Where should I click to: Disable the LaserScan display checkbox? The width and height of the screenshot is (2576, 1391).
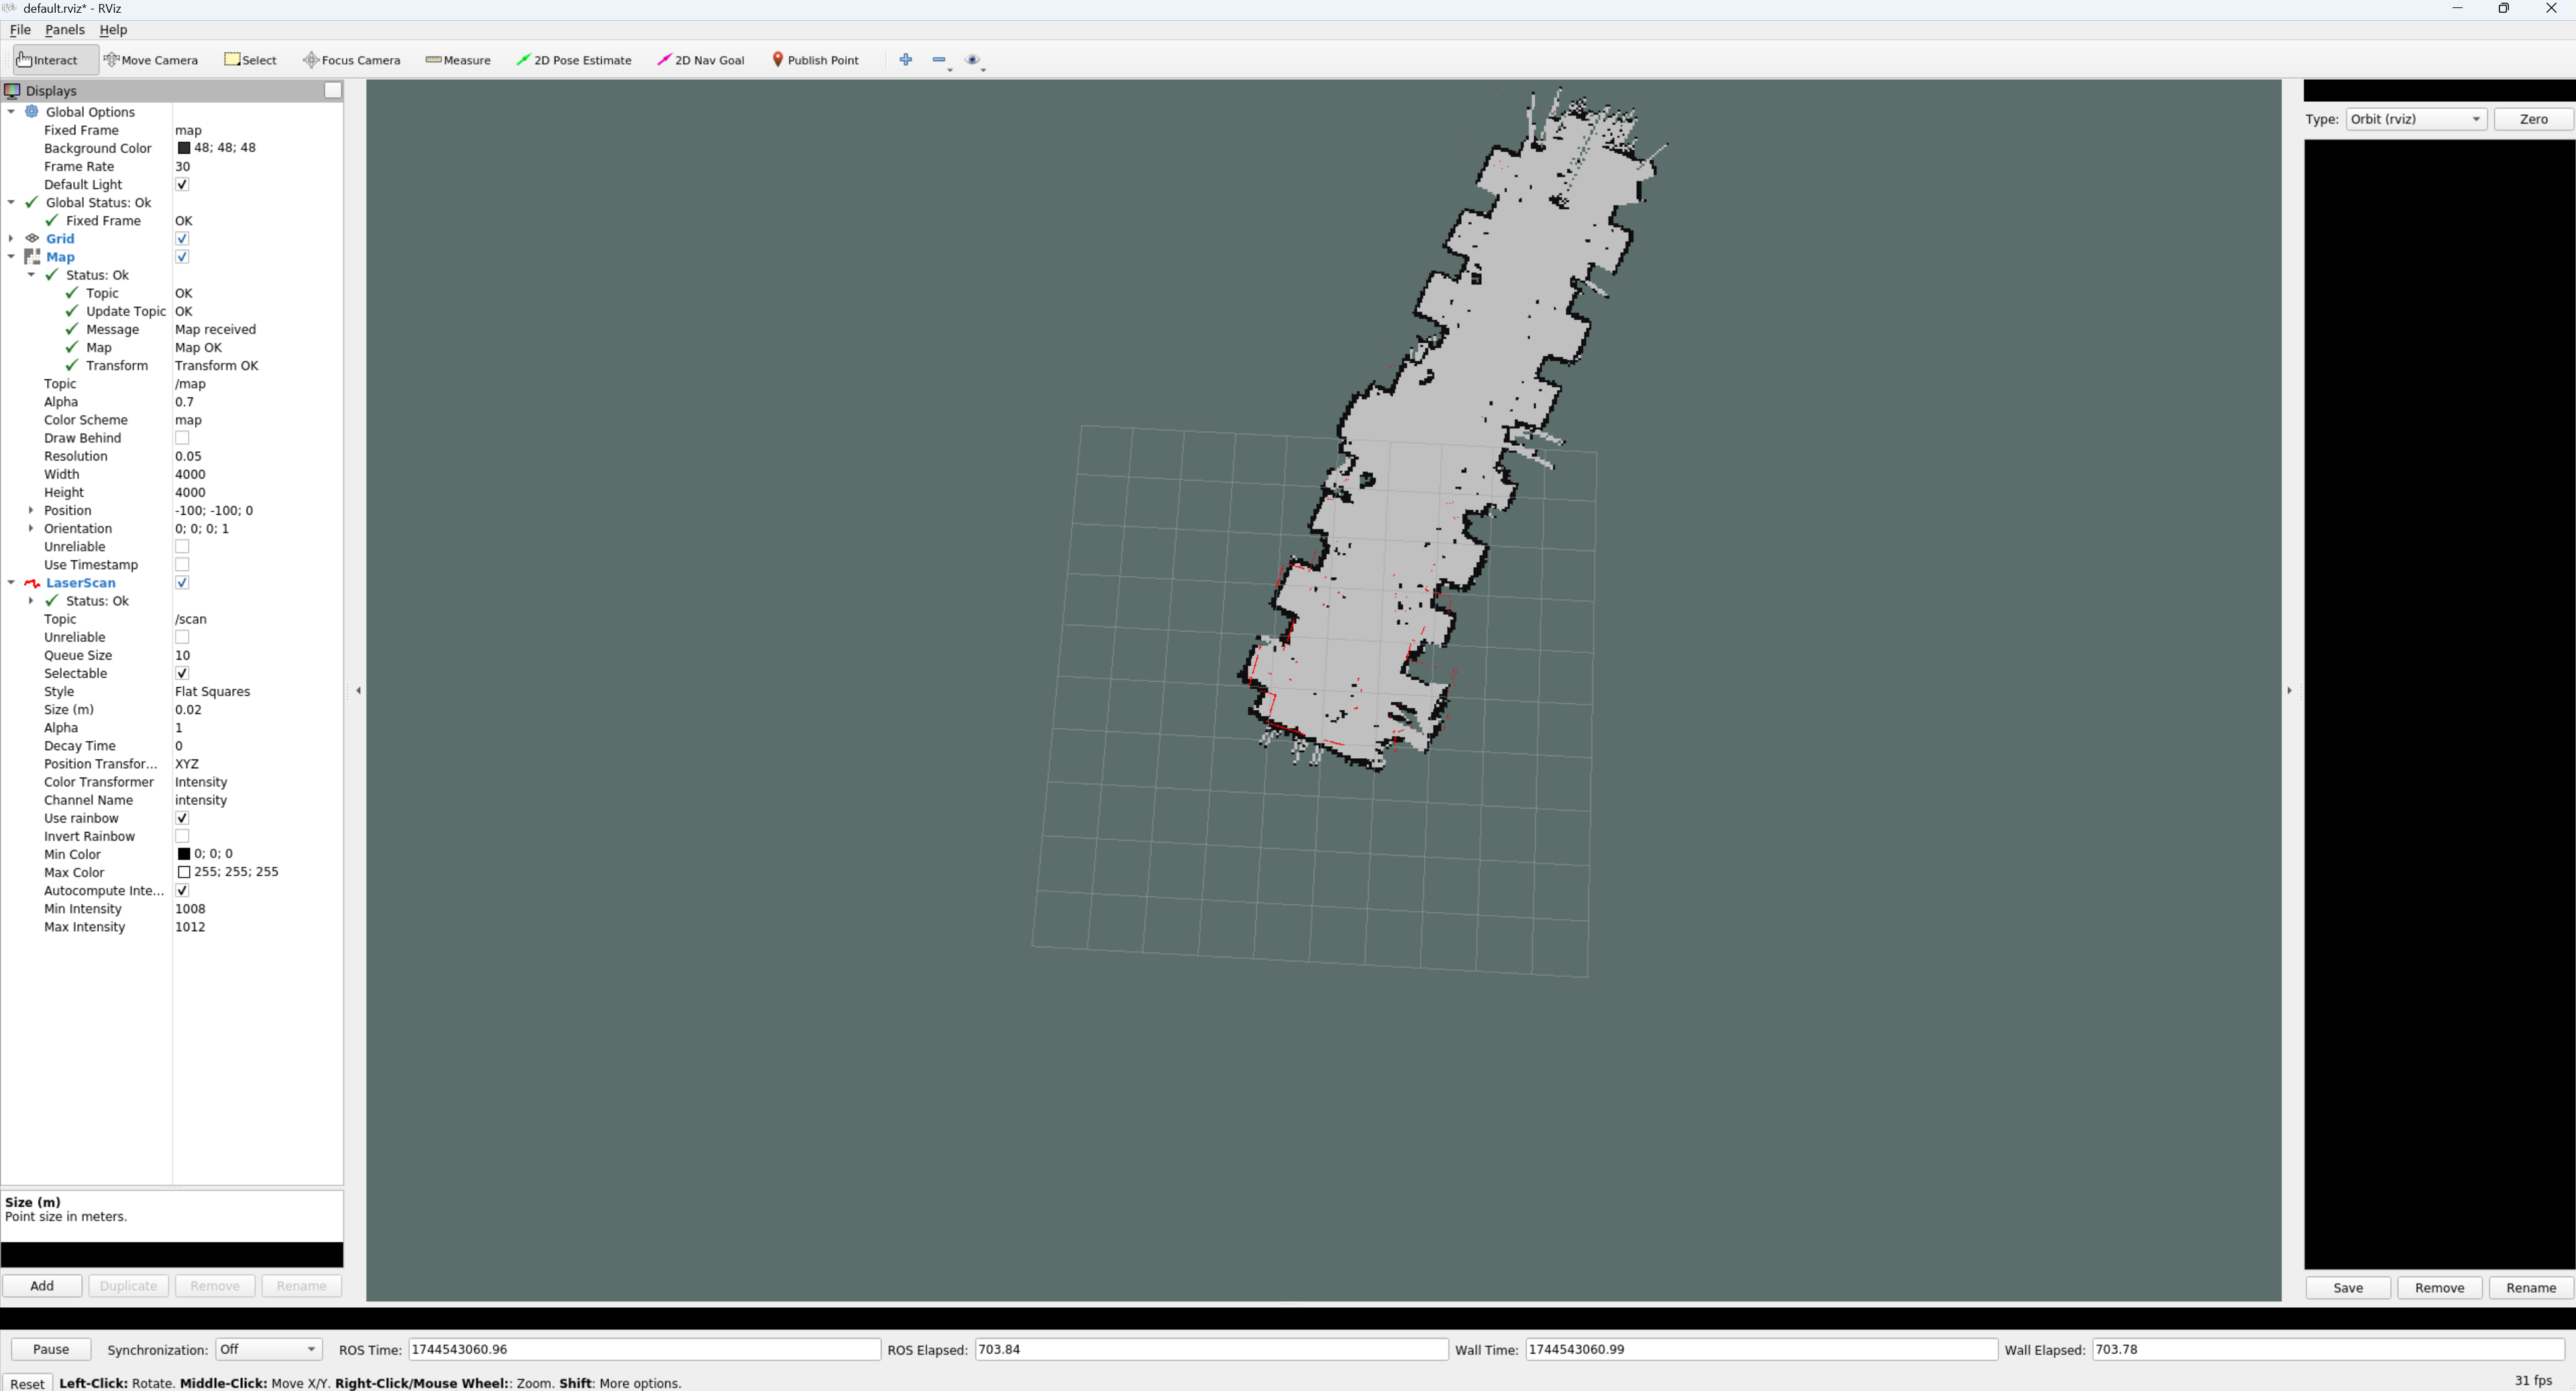[182, 583]
